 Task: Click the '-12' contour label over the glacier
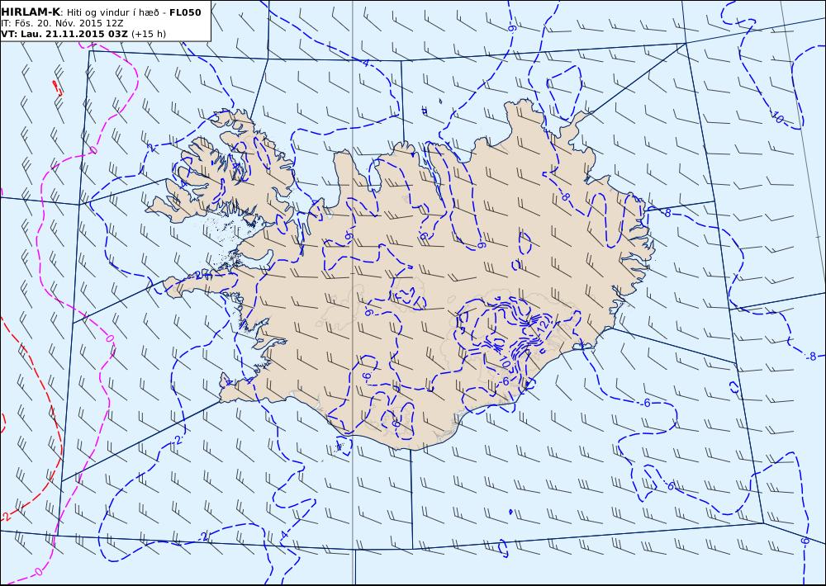pyautogui.click(x=544, y=325)
